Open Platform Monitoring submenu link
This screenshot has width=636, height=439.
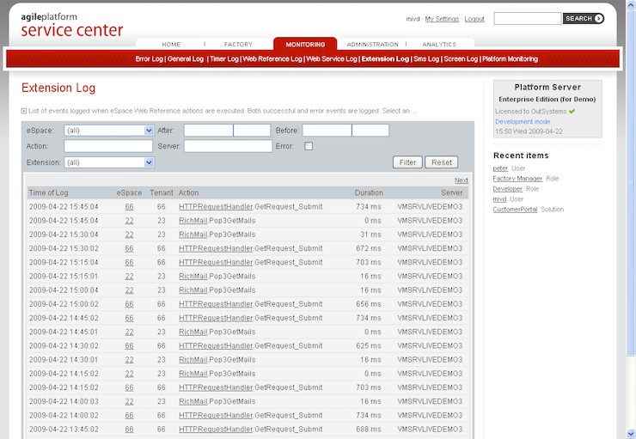pos(509,59)
